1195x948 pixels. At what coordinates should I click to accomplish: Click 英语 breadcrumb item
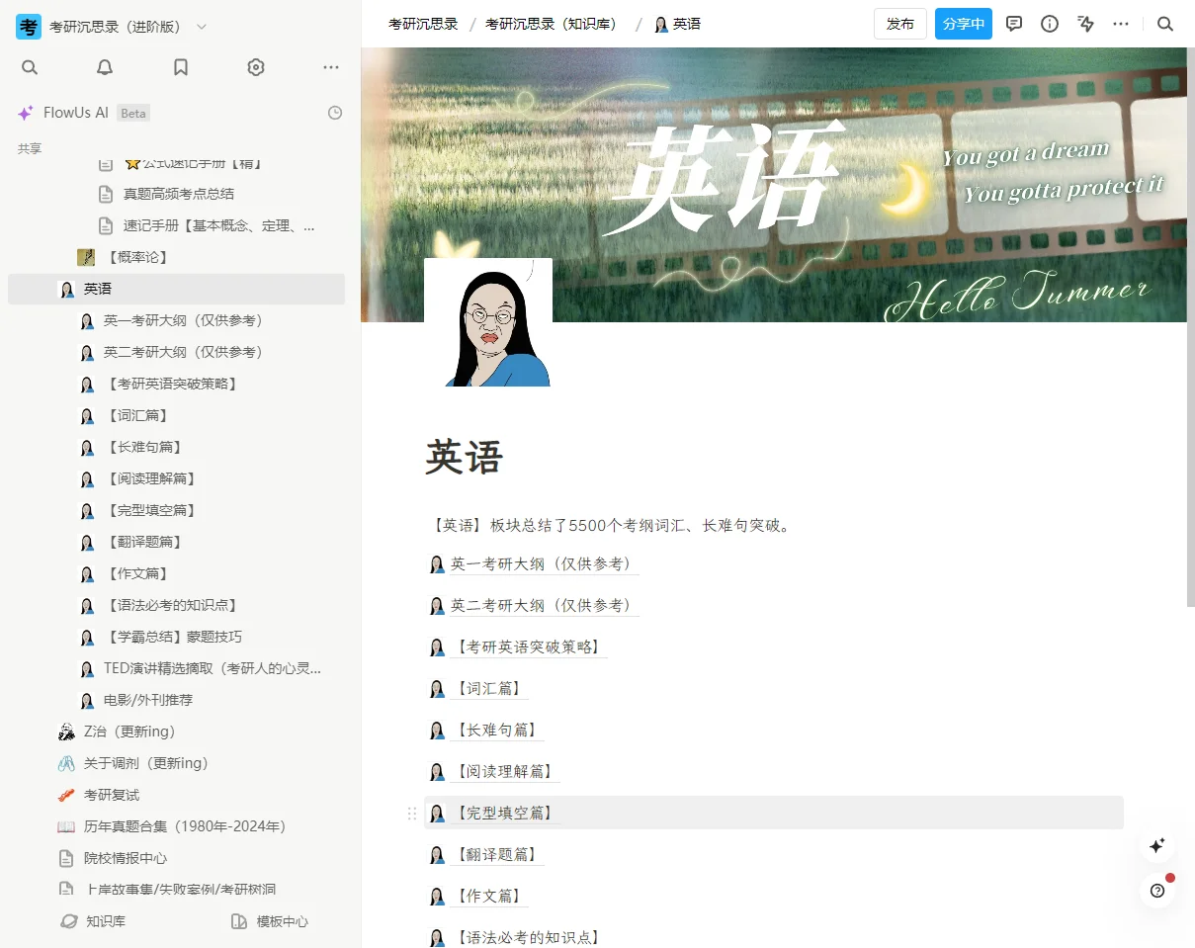677,24
